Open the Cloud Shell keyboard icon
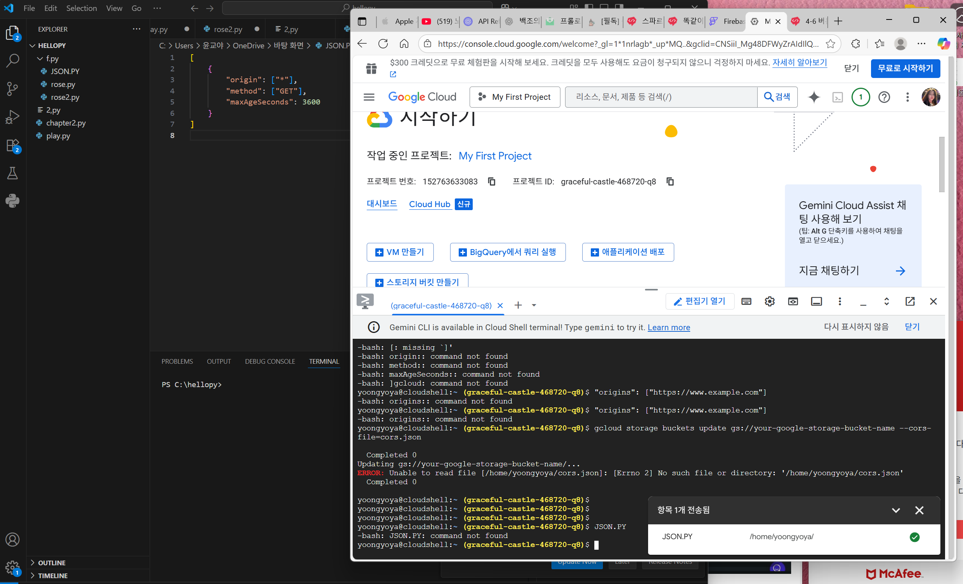This screenshot has height=584, width=963. (746, 301)
